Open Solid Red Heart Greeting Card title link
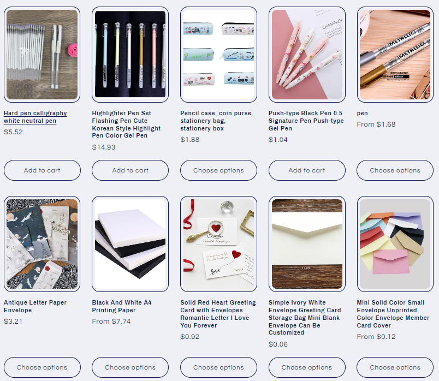This screenshot has width=439, height=381. [x=218, y=314]
